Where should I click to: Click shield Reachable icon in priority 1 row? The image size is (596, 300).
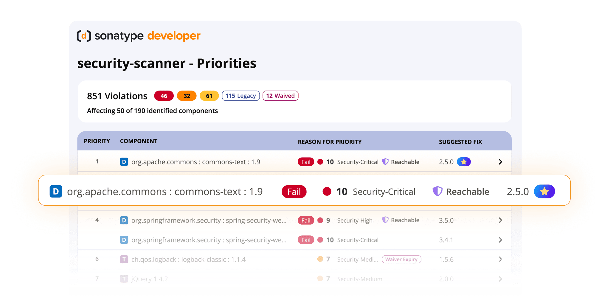(385, 162)
